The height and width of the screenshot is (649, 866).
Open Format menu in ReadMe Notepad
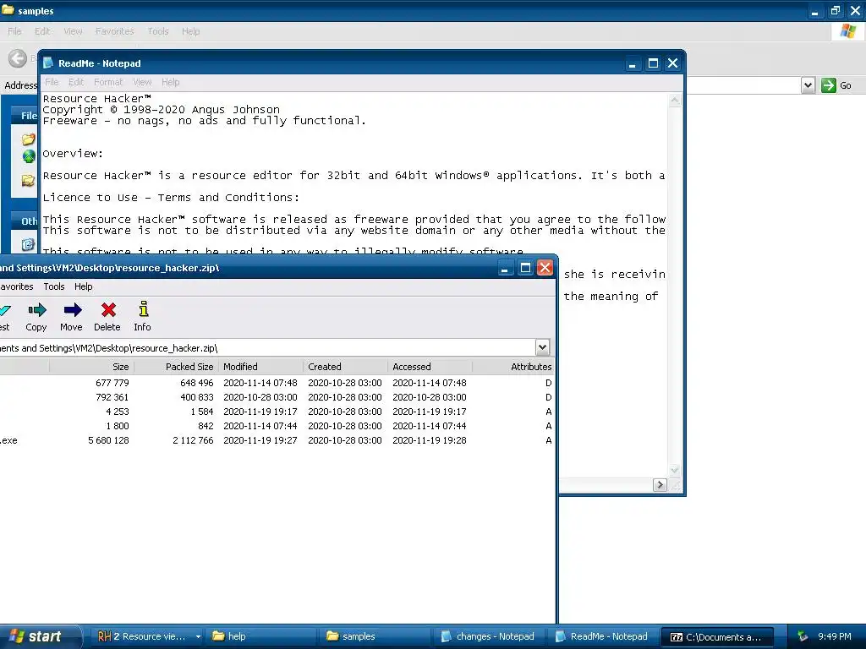107,82
